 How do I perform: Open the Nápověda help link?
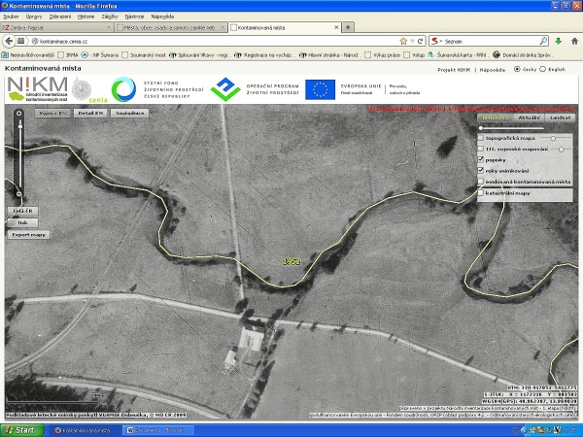[x=494, y=70]
